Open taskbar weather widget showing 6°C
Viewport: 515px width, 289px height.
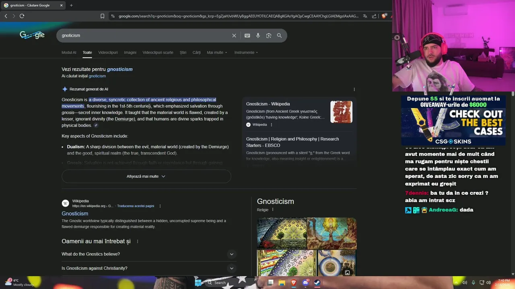(x=19, y=283)
